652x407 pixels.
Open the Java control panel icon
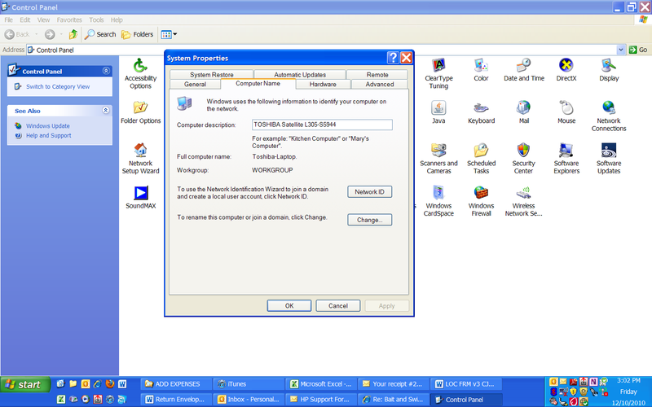(438, 108)
